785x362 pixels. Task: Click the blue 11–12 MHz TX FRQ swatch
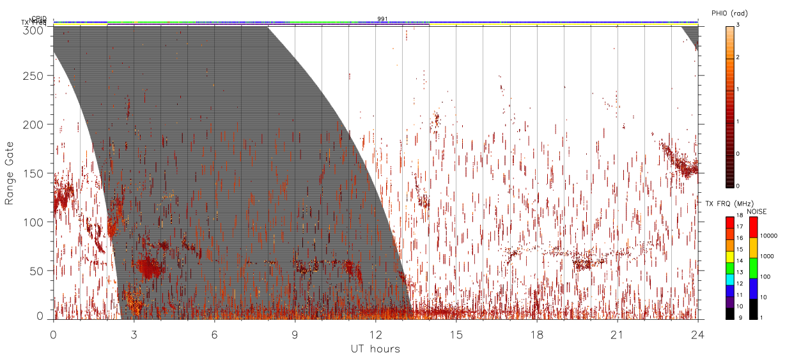tap(729, 291)
